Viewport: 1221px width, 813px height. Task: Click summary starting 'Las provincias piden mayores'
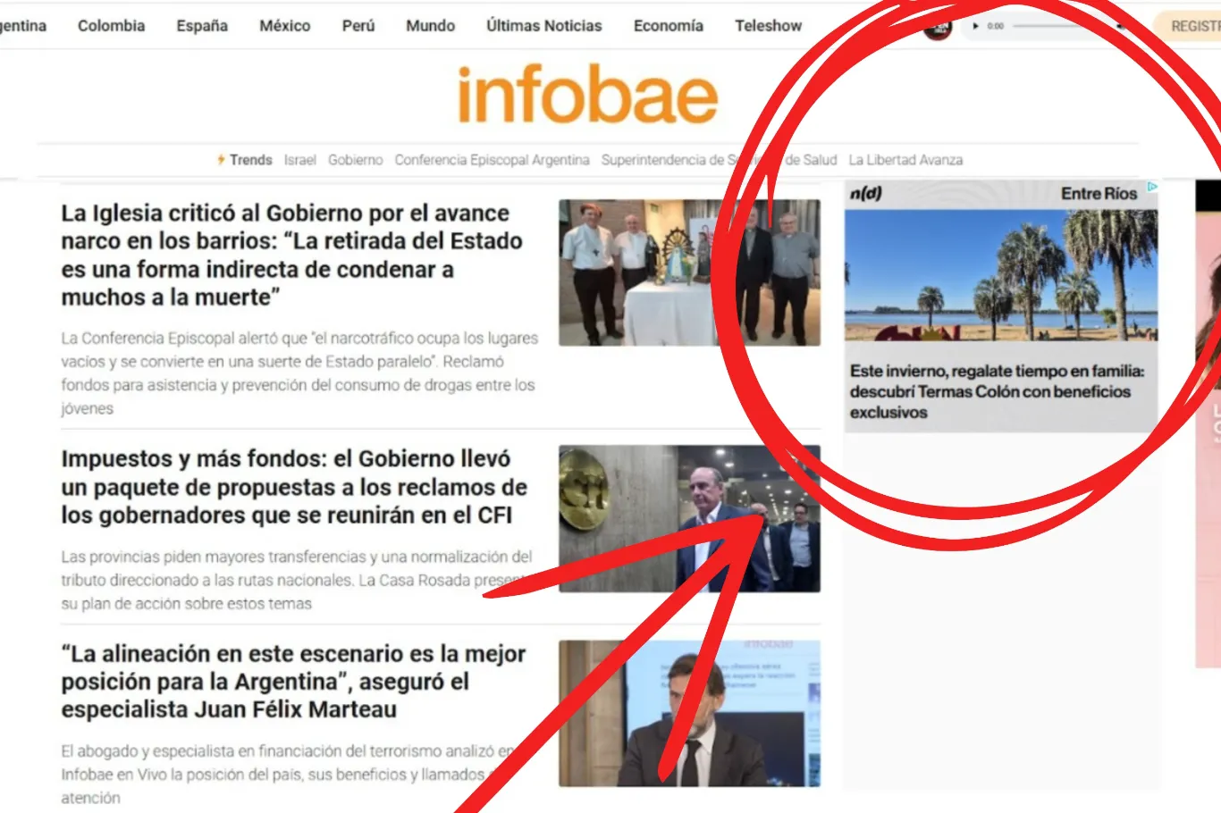coord(296,580)
